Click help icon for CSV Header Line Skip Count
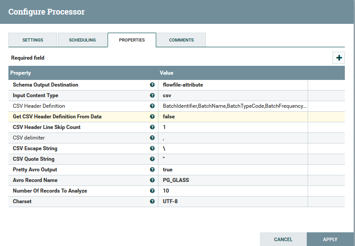This screenshot has width=355, height=246. click(x=152, y=127)
